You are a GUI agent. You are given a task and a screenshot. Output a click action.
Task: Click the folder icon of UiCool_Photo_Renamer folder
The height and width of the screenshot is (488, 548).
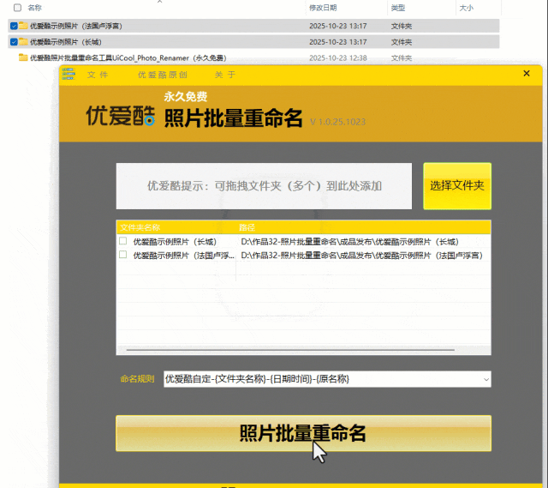click(x=23, y=57)
